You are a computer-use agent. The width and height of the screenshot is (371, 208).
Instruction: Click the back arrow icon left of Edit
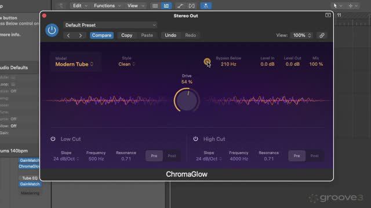(x=61, y=6)
